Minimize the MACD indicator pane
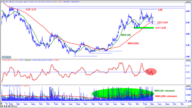This screenshot has width=192, height=108. tap(186, 60)
